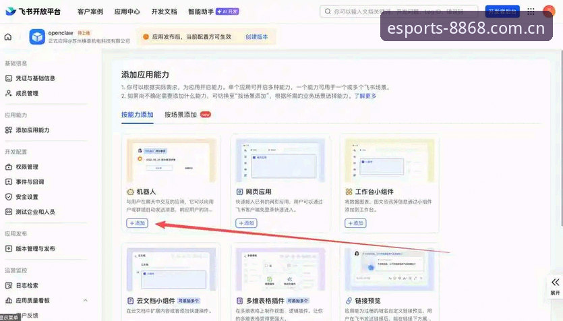The width and height of the screenshot is (563, 321).
Task: Click the 工作台小组件 card icon
Action: click(x=349, y=192)
